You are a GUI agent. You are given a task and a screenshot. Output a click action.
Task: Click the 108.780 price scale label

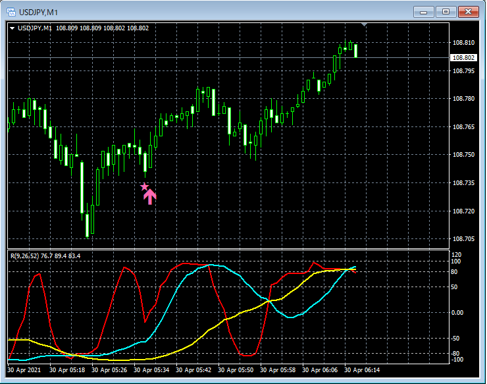(x=463, y=99)
